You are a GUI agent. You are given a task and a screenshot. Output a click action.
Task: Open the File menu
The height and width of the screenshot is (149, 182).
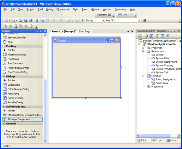5,9
